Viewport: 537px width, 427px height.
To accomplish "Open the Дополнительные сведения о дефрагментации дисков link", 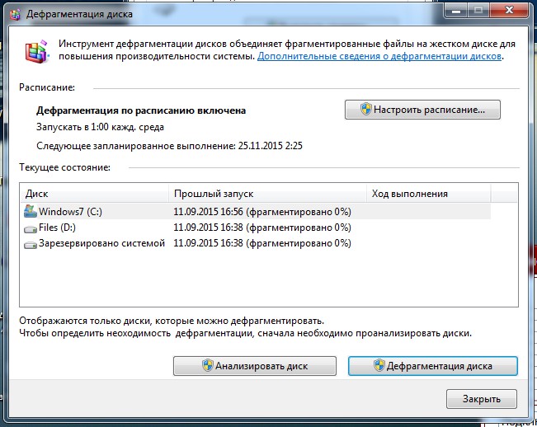I will (380, 57).
